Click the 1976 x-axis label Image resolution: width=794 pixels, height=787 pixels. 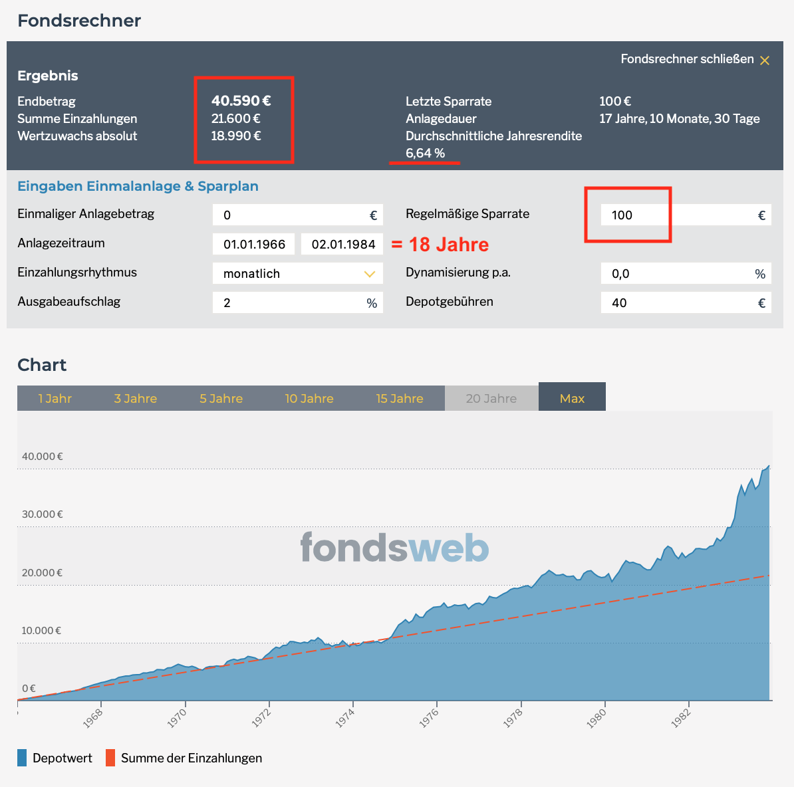(429, 718)
